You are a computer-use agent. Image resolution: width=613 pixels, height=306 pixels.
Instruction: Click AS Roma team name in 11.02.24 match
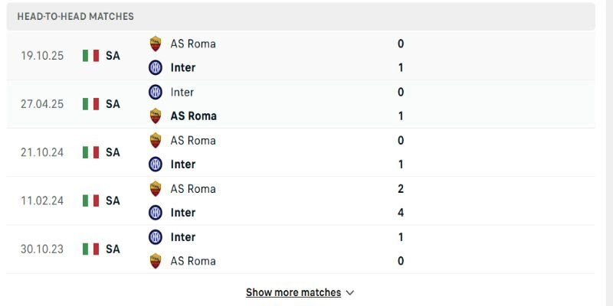point(192,188)
